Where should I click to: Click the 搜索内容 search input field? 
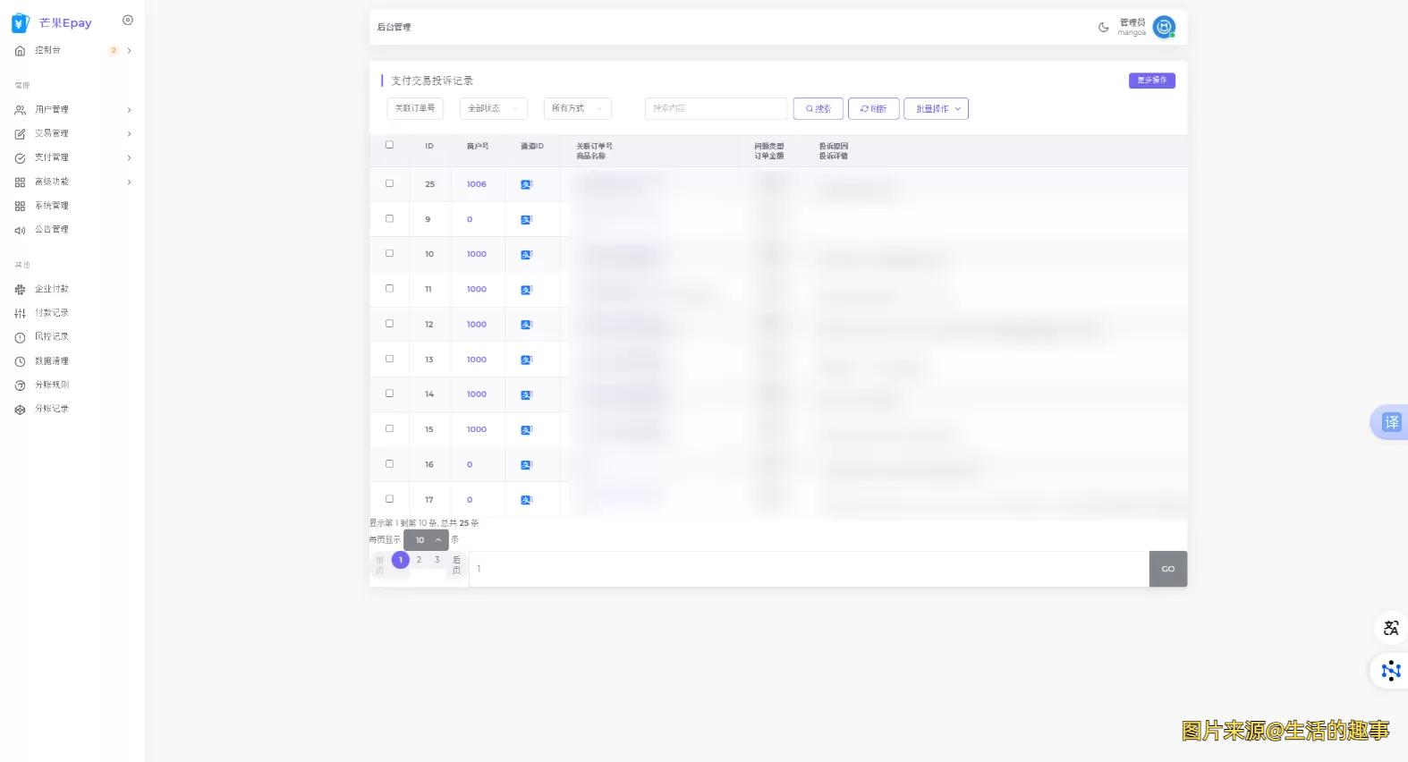coord(715,109)
